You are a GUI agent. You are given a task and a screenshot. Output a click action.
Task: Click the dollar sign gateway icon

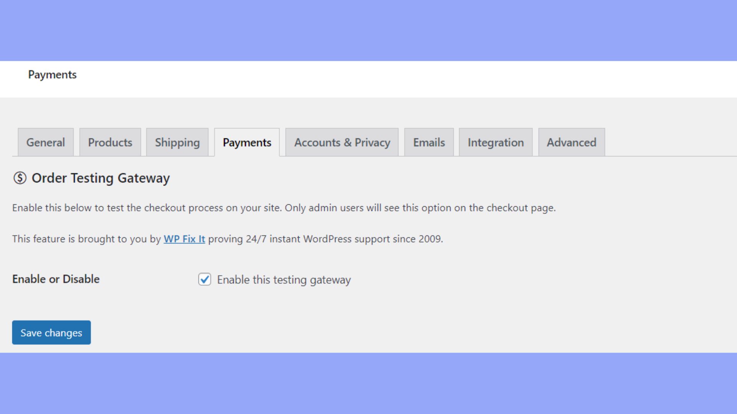point(20,178)
